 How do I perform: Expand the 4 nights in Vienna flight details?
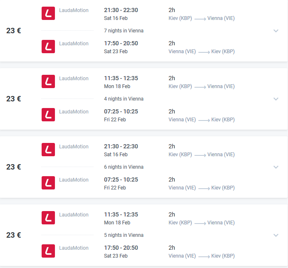276,99
